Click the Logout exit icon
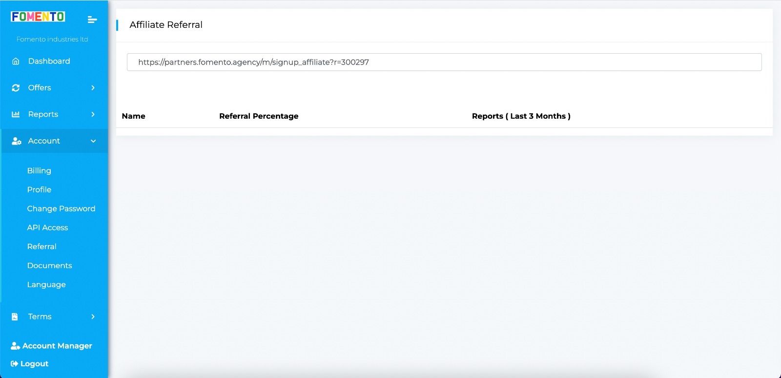The width and height of the screenshot is (781, 378). coord(14,364)
